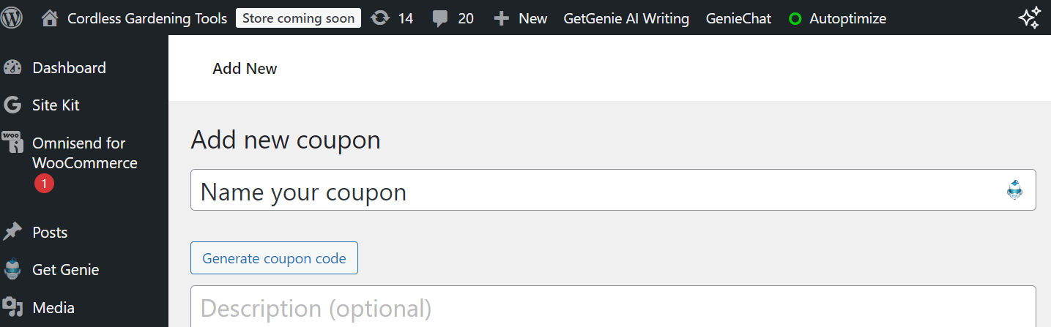Viewport: 1051px width, 327px height.
Task: Open Site Kit in the sidebar
Action: point(56,105)
